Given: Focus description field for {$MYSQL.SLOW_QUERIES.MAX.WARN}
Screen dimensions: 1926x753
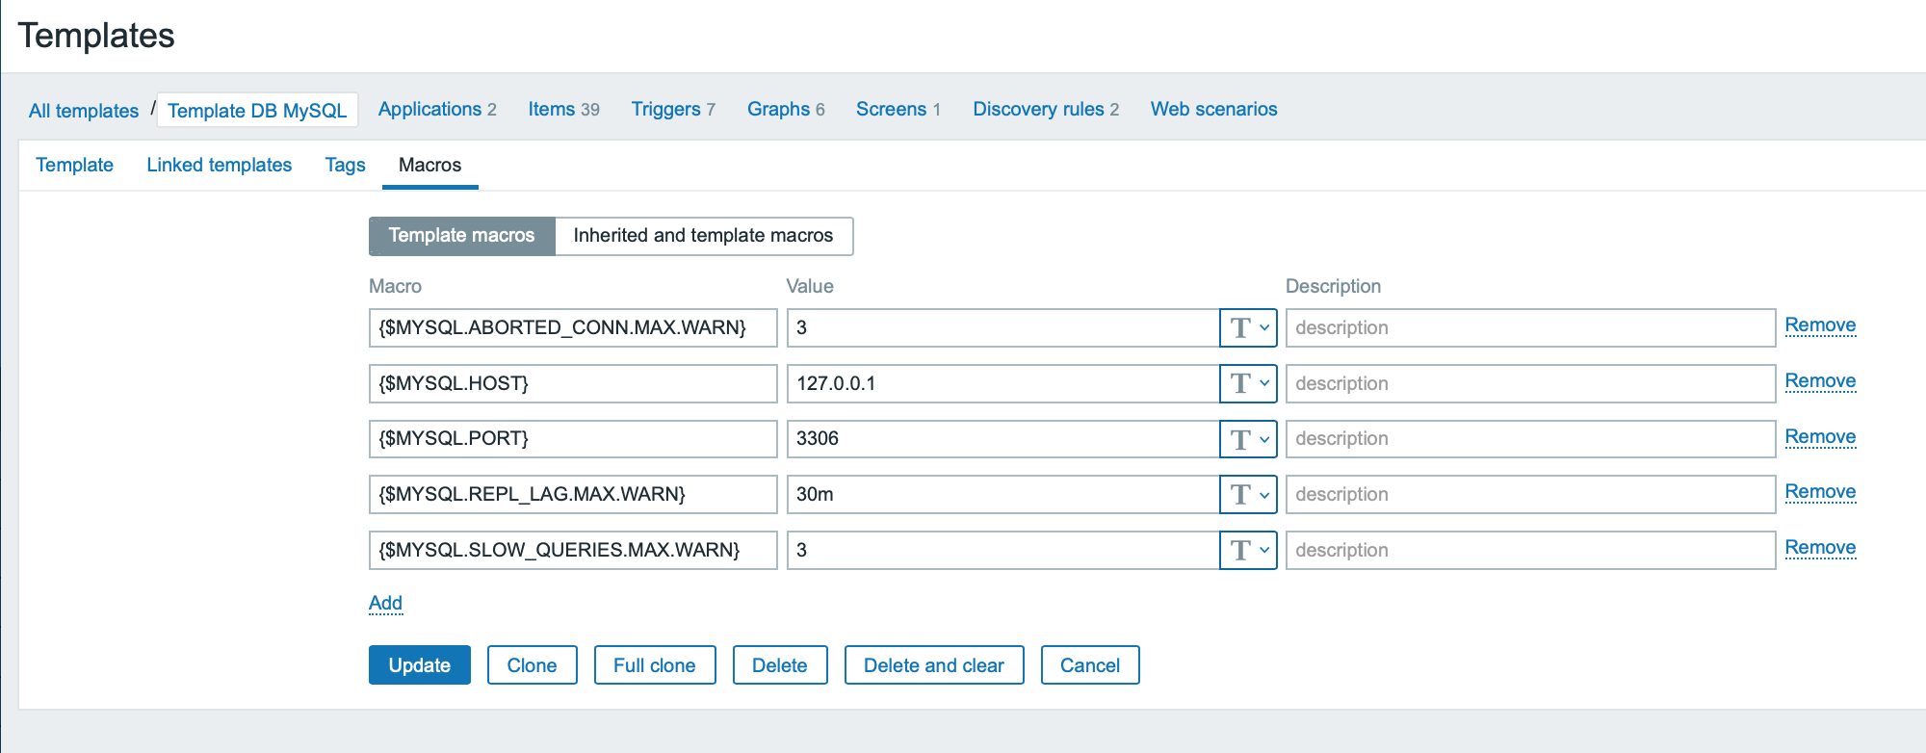Looking at the screenshot, I should [1530, 550].
